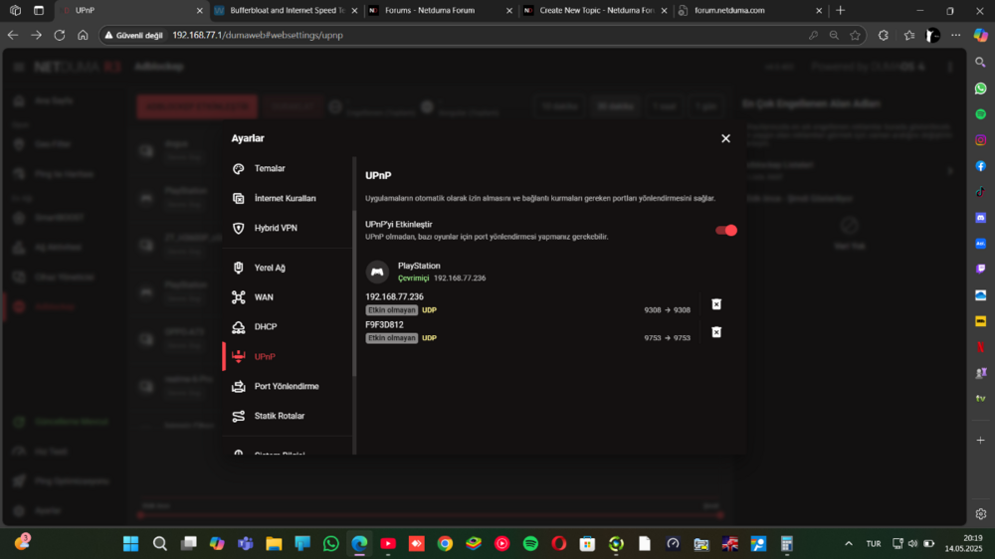Launch Netflix from the Edge sidebar
The width and height of the screenshot is (995, 559).
click(980, 347)
